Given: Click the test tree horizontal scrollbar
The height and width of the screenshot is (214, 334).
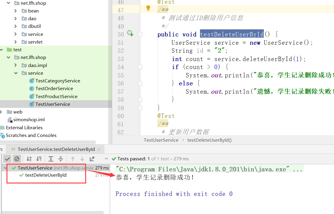Looking at the screenshot, I should (52, 213).
